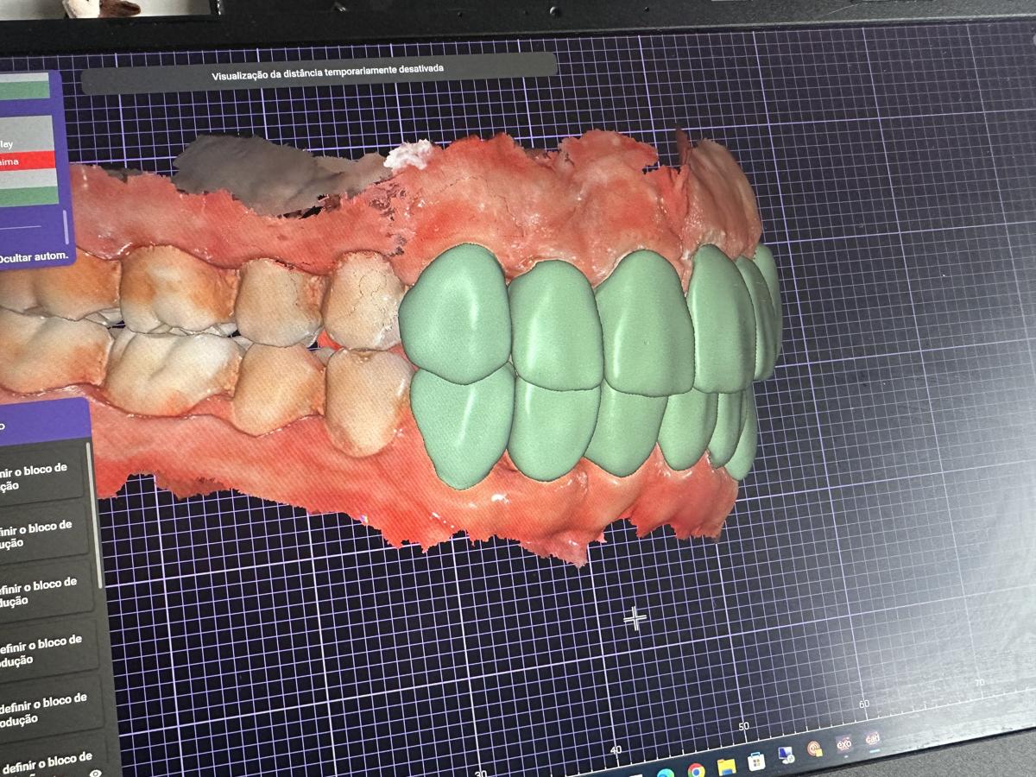Open Microsoft Edge from the taskbar
Viewport: 1036px width, 777px height.
(x=665, y=773)
